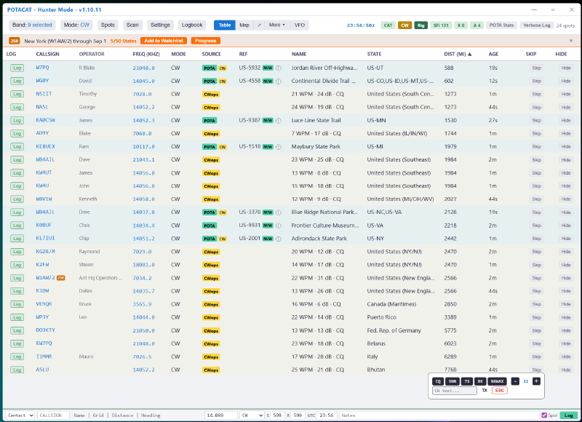Focus the CW text input field
Screen dimensions: 582x422
[x=455, y=391]
